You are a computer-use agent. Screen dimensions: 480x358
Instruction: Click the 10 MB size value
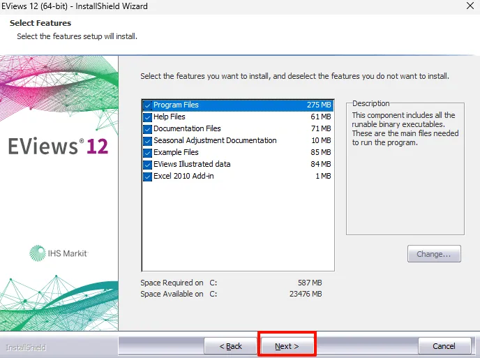click(321, 140)
